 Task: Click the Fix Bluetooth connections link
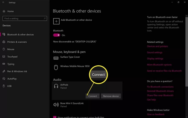(160, 87)
